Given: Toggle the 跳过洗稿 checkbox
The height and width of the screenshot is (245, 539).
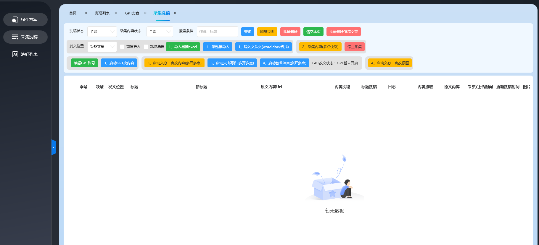Looking at the screenshot, I should 146,47.
